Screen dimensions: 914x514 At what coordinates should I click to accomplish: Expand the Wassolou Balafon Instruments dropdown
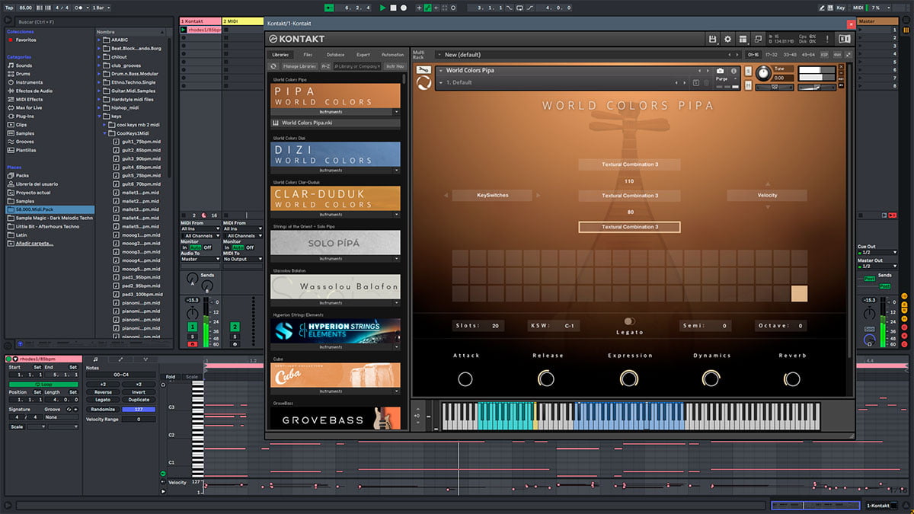pyautogui.click(x=396, y=303)
